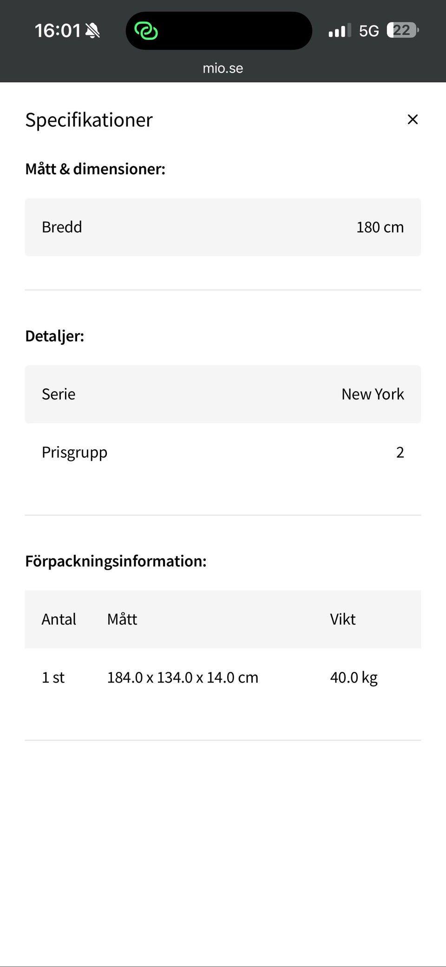This screenshot has height=967, width=446.
Task: Click the New York series value
Action: (x=373, y=394)
